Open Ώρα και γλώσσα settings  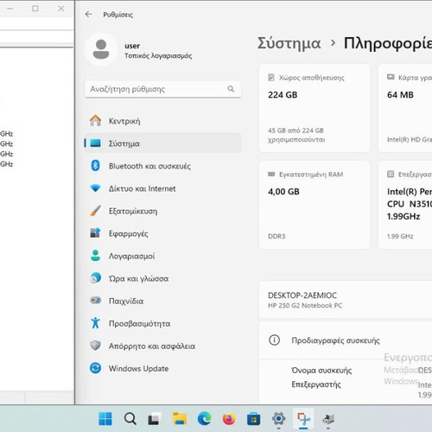tap(162, 278)
